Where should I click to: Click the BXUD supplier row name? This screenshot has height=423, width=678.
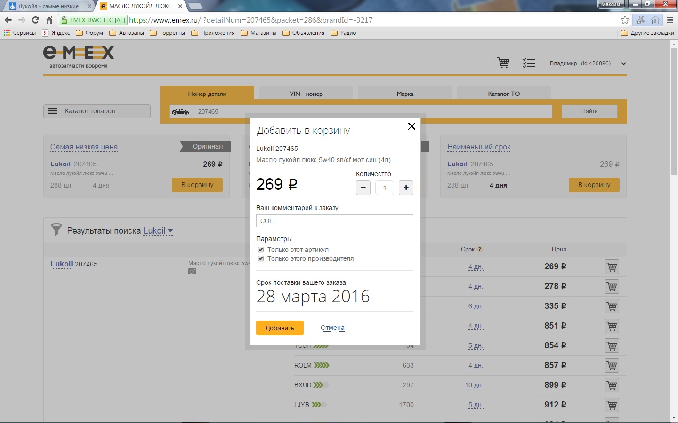(303, 385)
